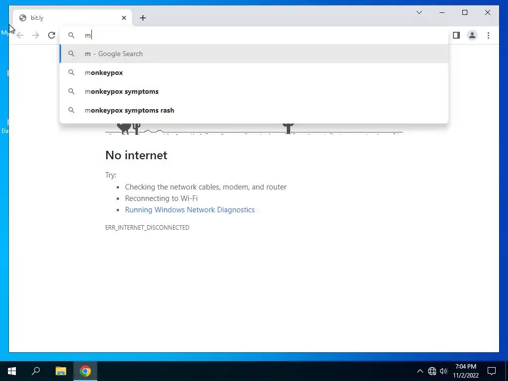Click the ERR_INTERNET_DISCONNECTED text

147,227
